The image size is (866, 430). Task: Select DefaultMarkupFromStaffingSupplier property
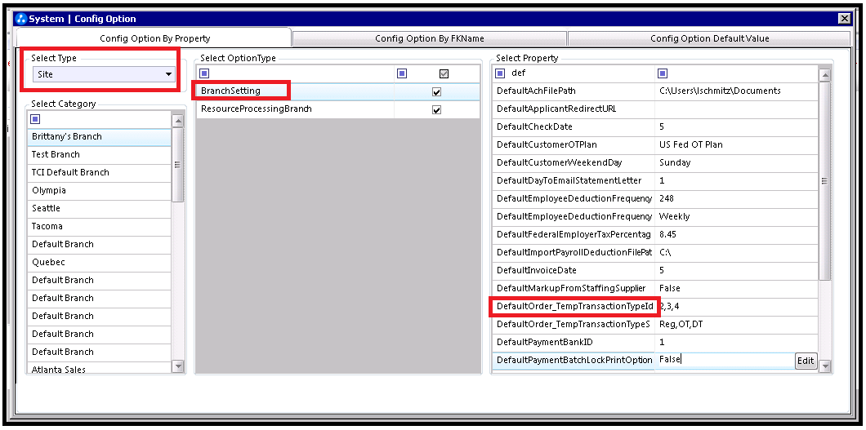click(x=574, y=288)
